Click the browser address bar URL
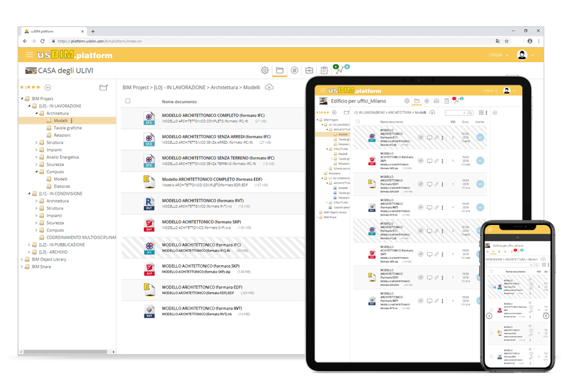The image size is (565, 377). pyautogui.click(x=100, y=41)
